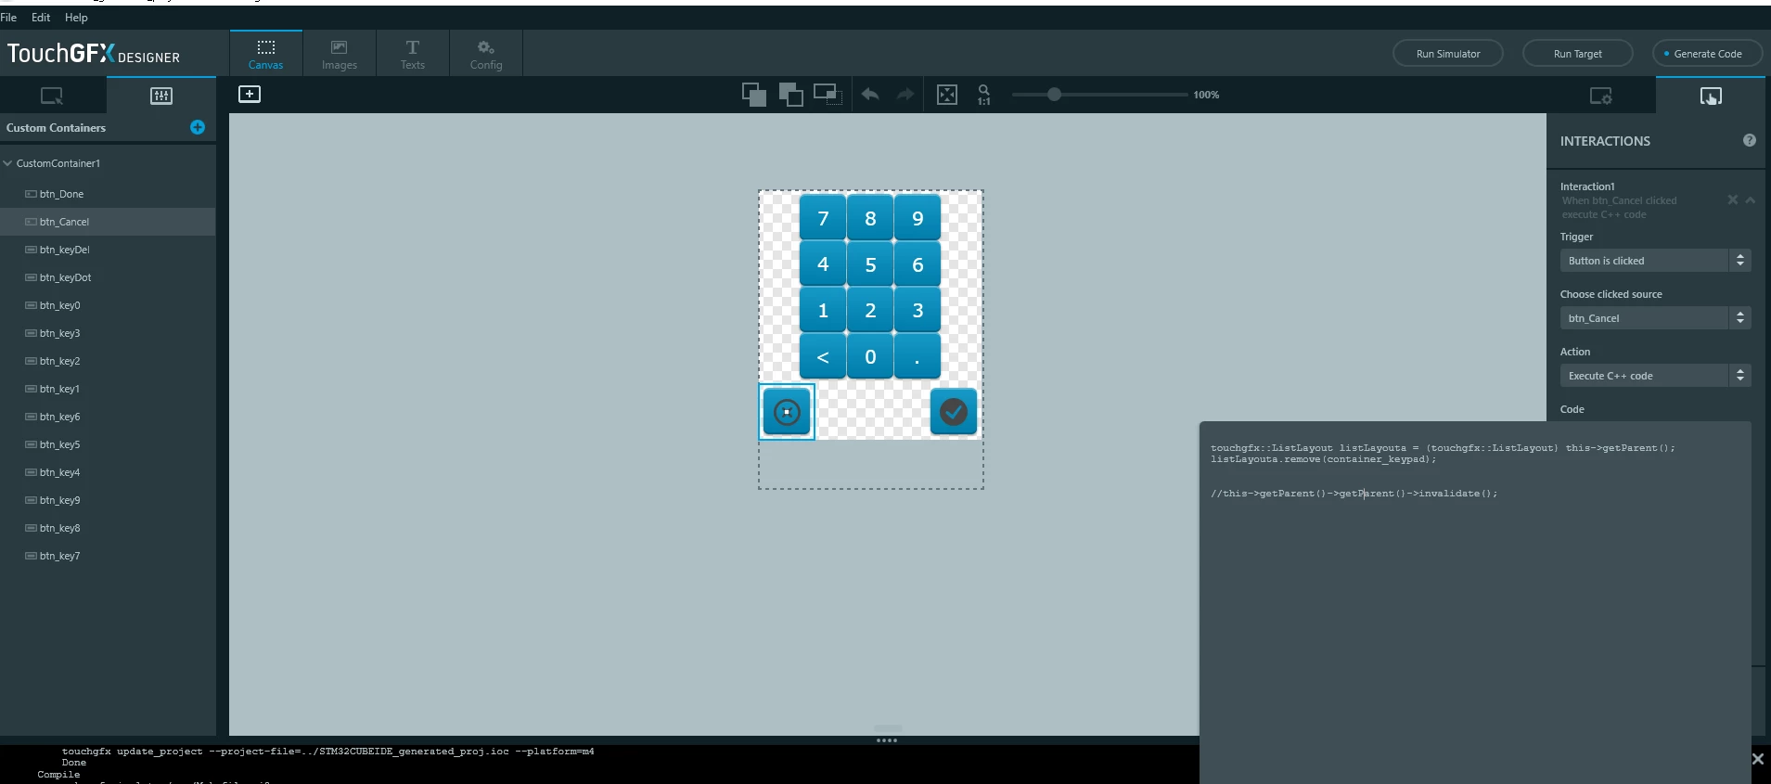Click the fit-to-screen zoom icon
The height and width of the screenshot is (784, 1771).
click(947, 95)
